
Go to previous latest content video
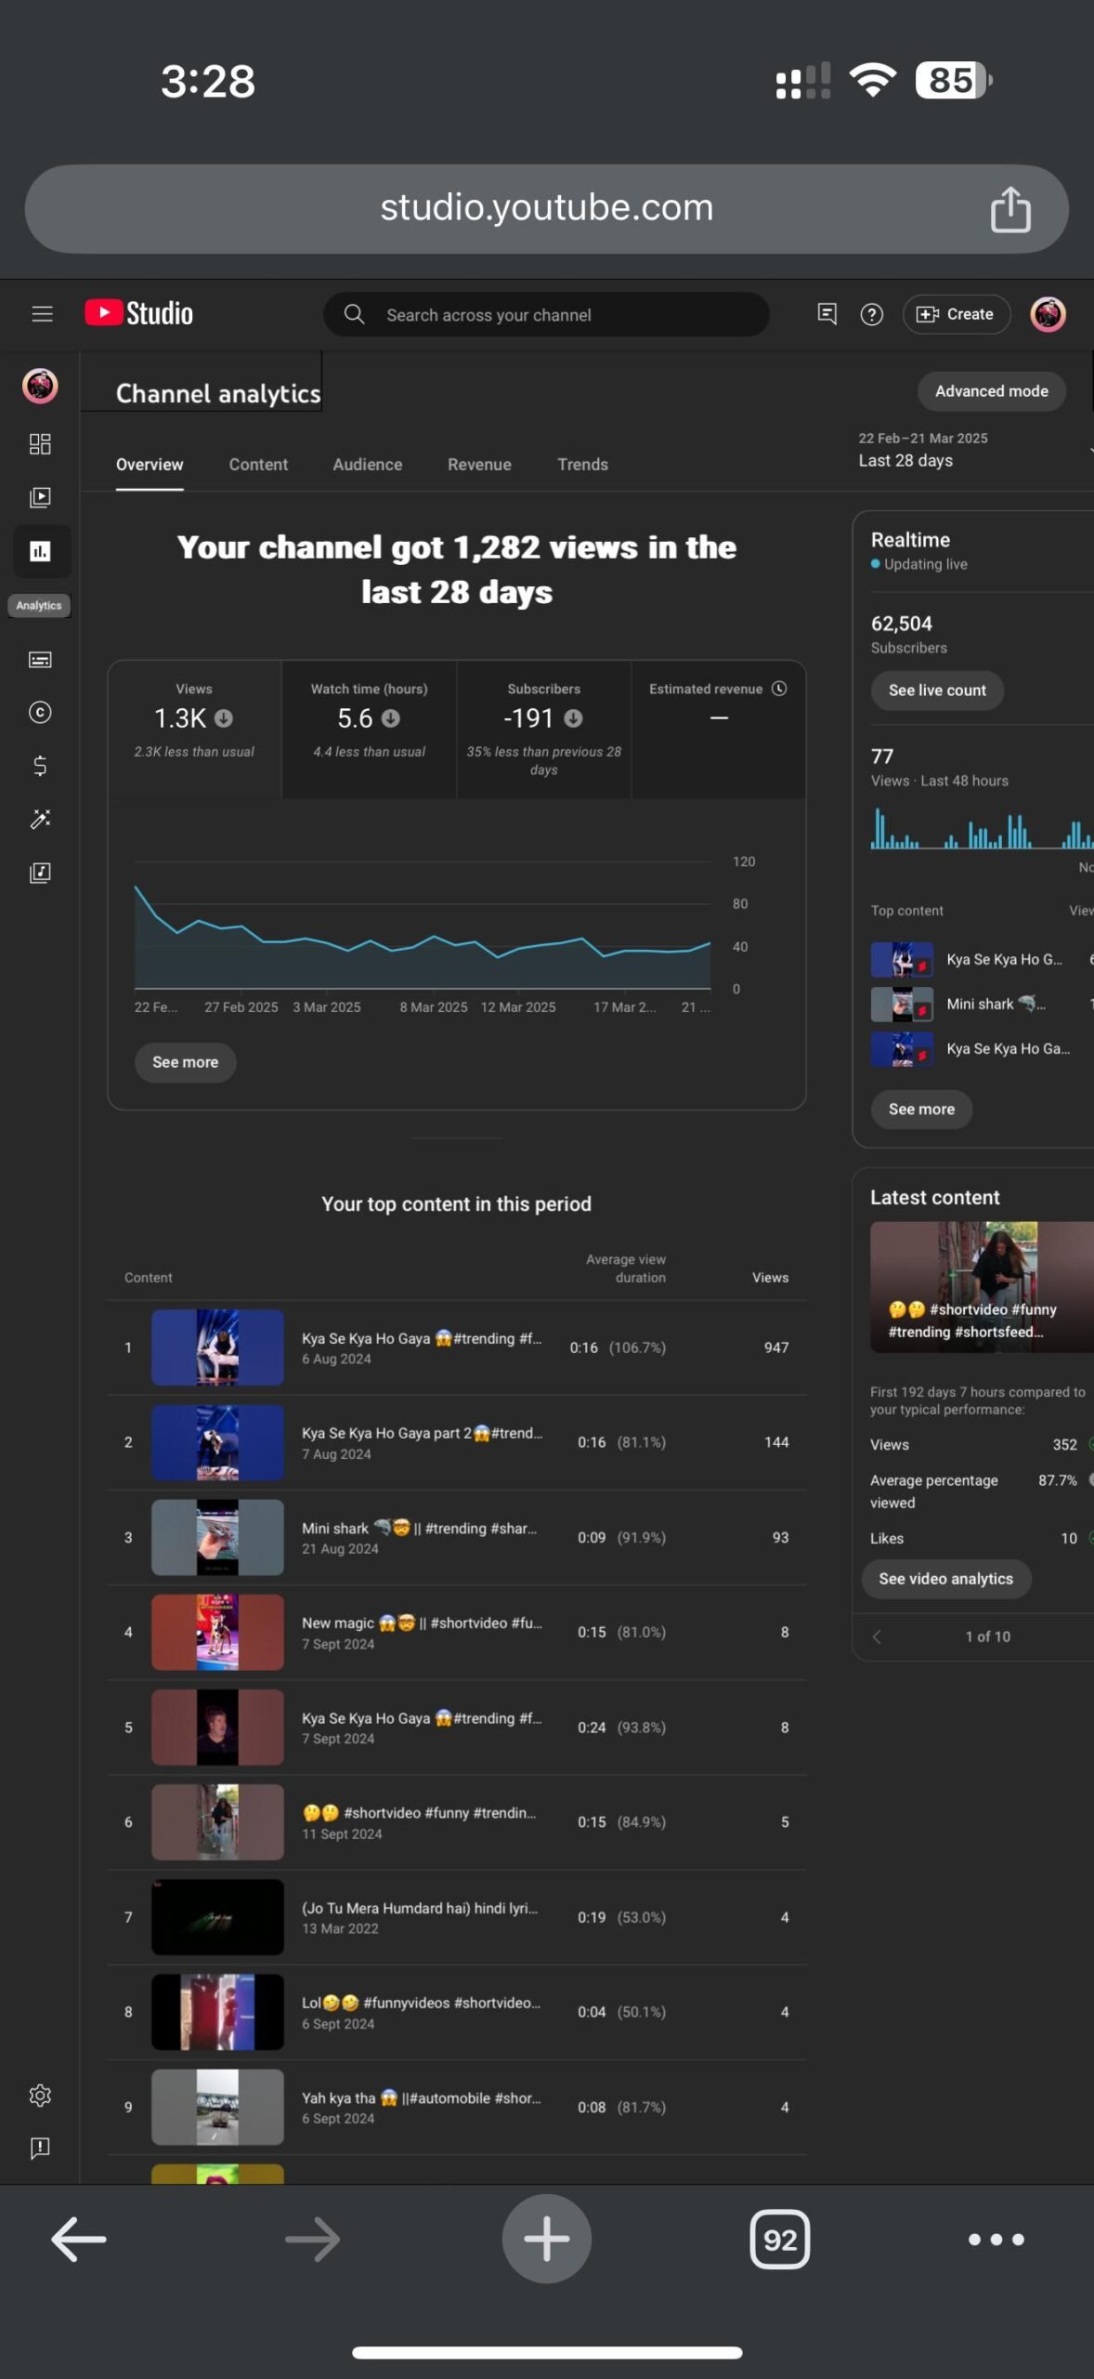[x=877, y=1636]
